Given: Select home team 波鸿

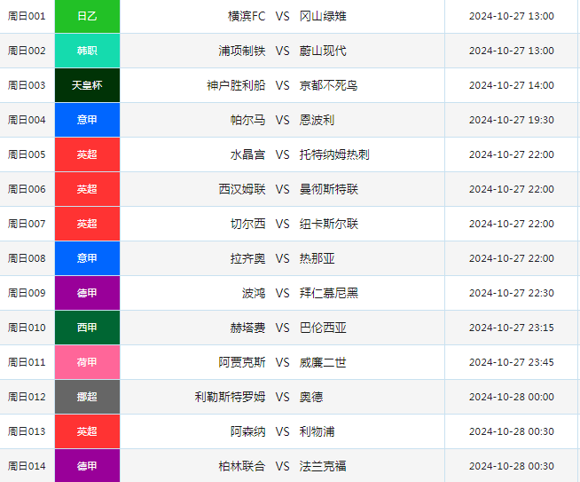Looking at the screenshot, I should tap(254, 293).
